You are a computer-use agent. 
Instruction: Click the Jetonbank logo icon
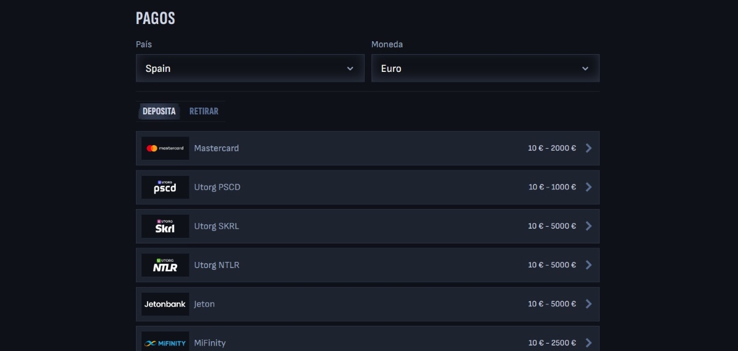165,304
